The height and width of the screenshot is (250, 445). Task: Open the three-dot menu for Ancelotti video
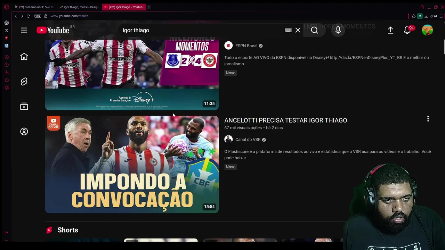(428, 119)
